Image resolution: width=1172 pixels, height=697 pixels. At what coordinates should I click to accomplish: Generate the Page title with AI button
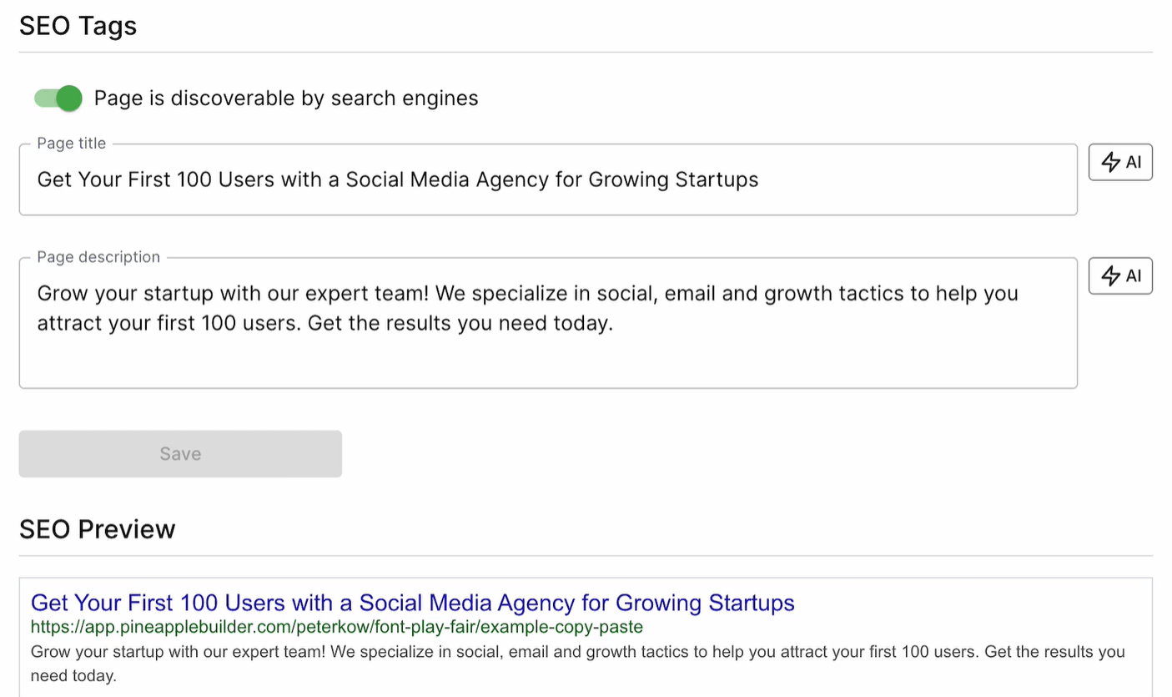(1120, 162)
